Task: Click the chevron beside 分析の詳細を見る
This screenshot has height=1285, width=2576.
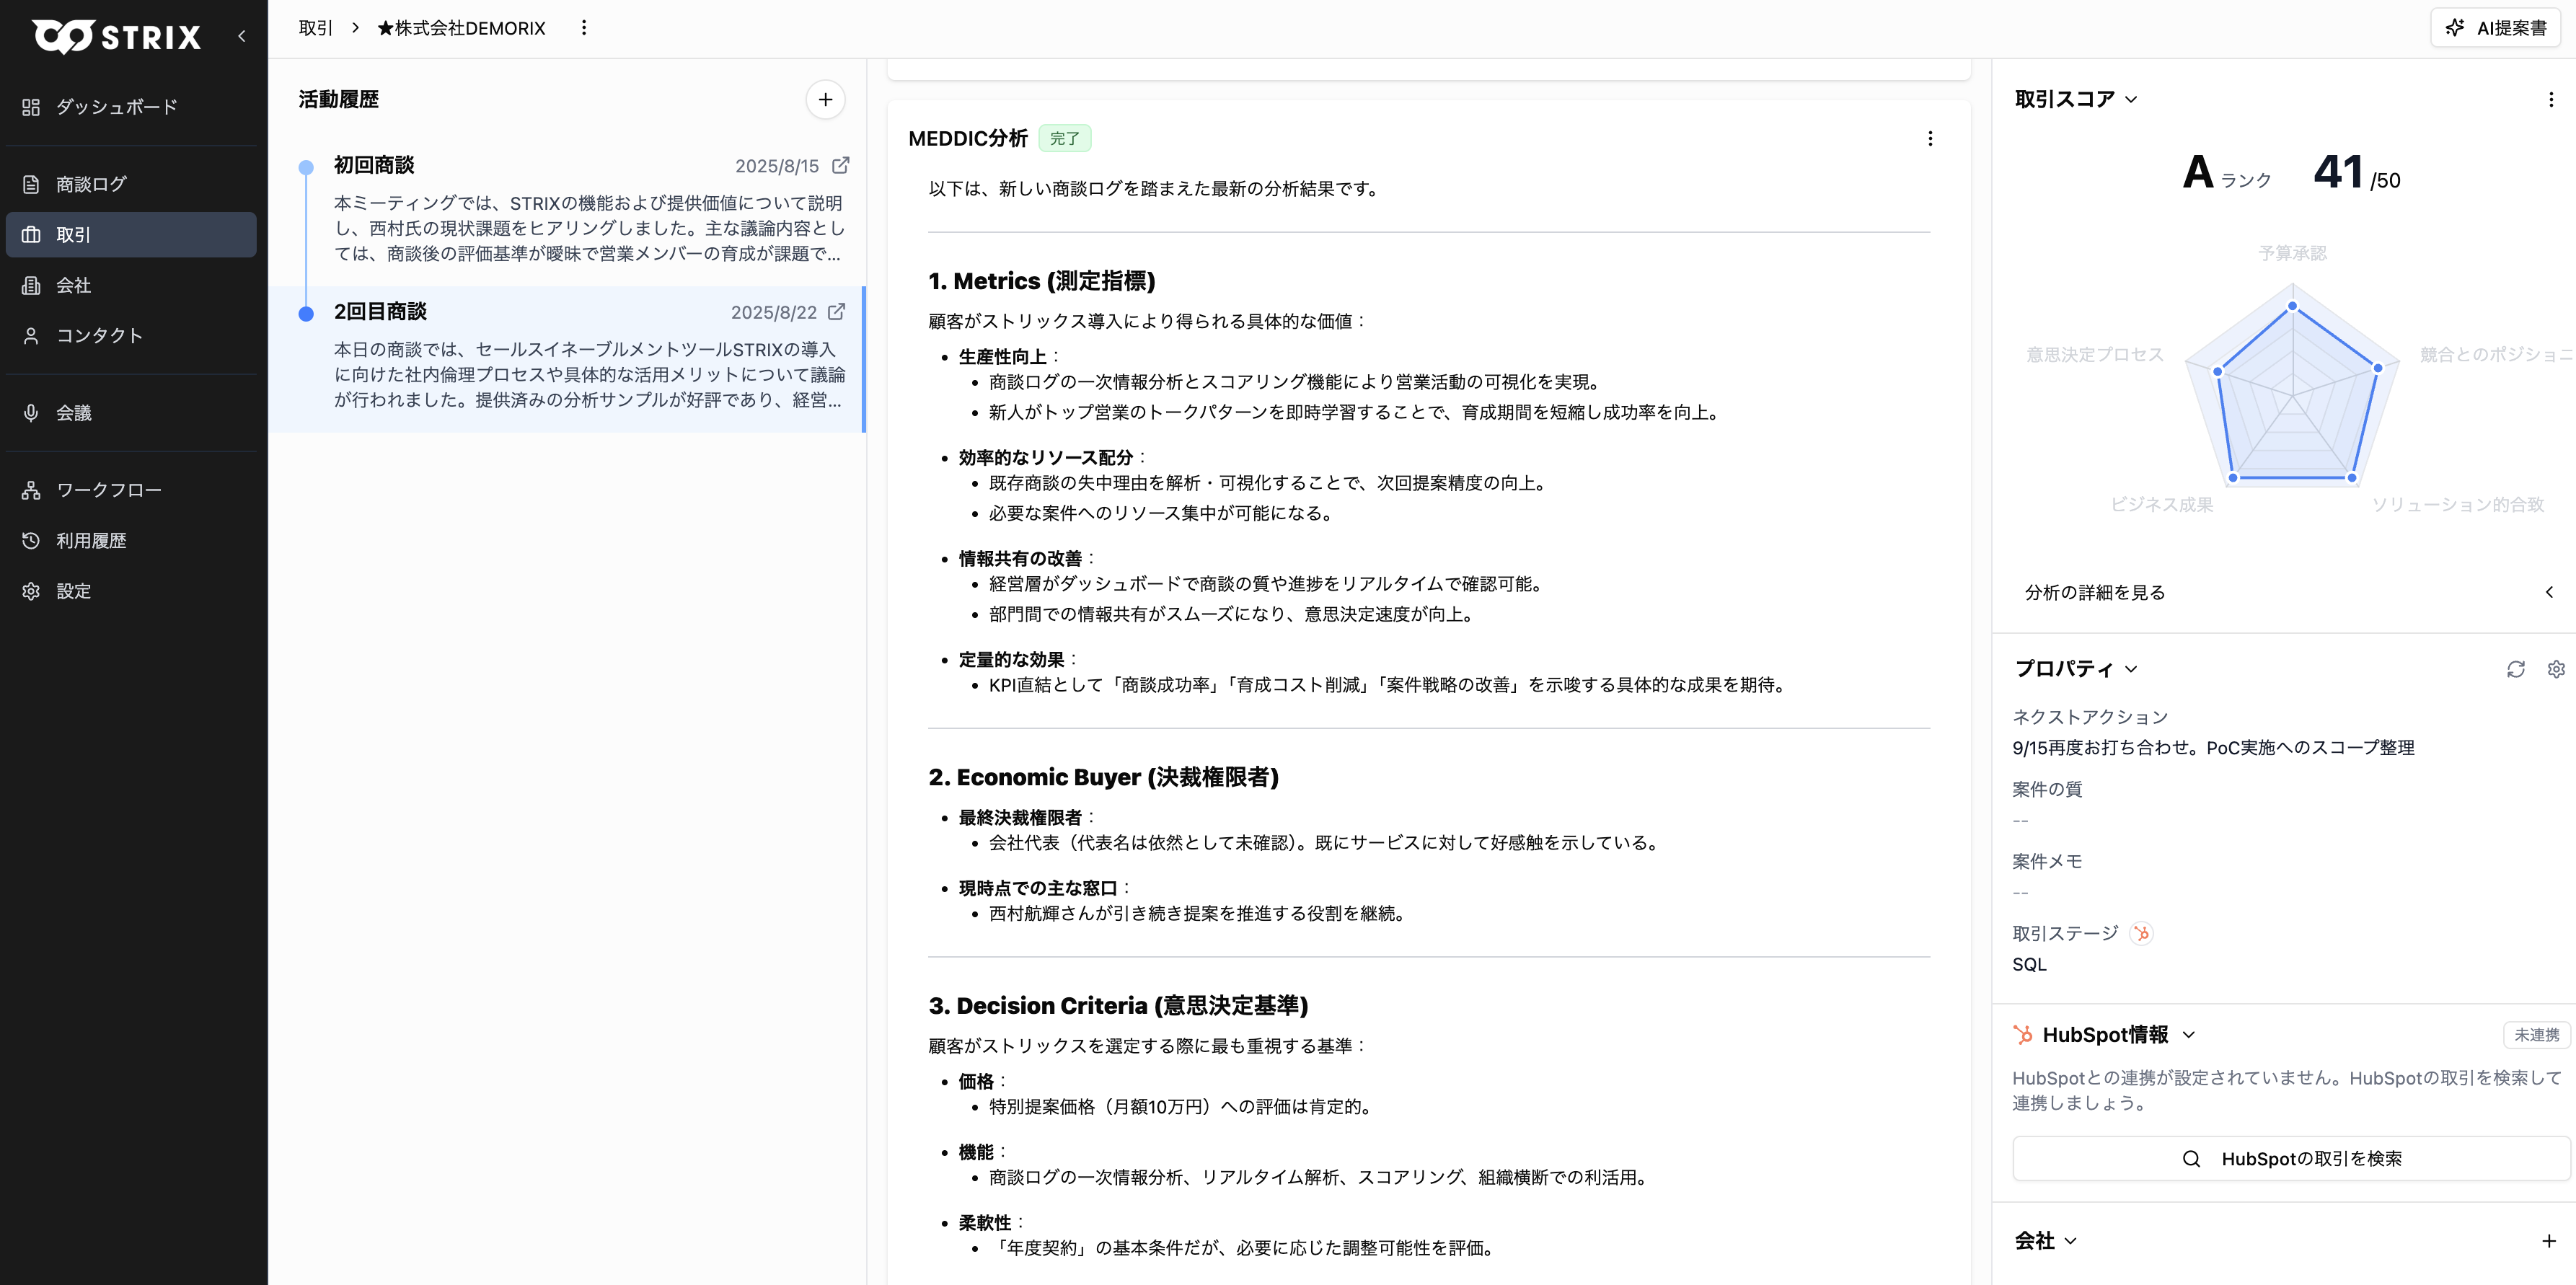Action: point(2549,592)
